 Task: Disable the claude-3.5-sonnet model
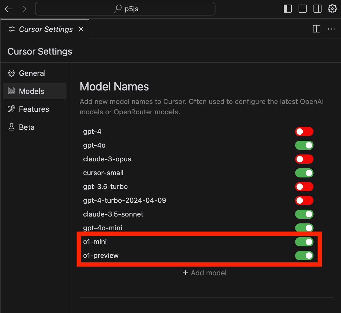[x=304, y=214]
